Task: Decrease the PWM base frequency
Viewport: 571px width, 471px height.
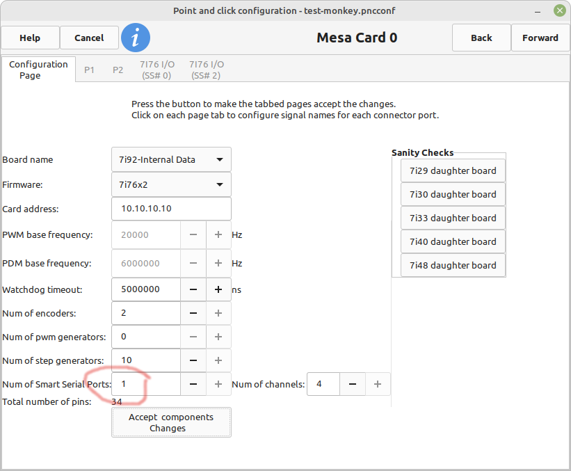Action: pyautogui.click(x=193, y=235)
